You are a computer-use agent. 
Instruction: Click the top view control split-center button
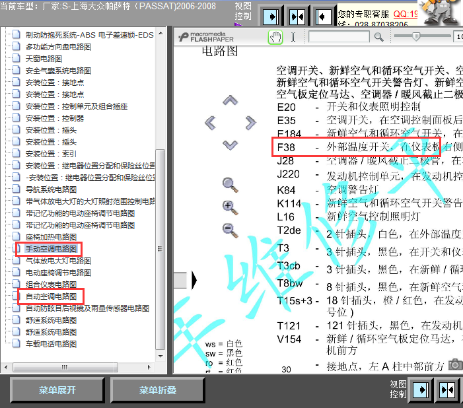[x=297, y=17]
